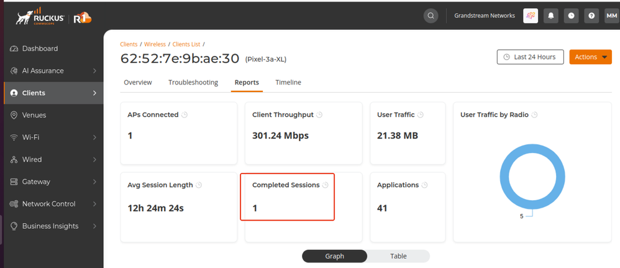Go to Clients List breadcrumb link
Screen dimensions: 620x268
pyautogui.click(x=186, y=44)
